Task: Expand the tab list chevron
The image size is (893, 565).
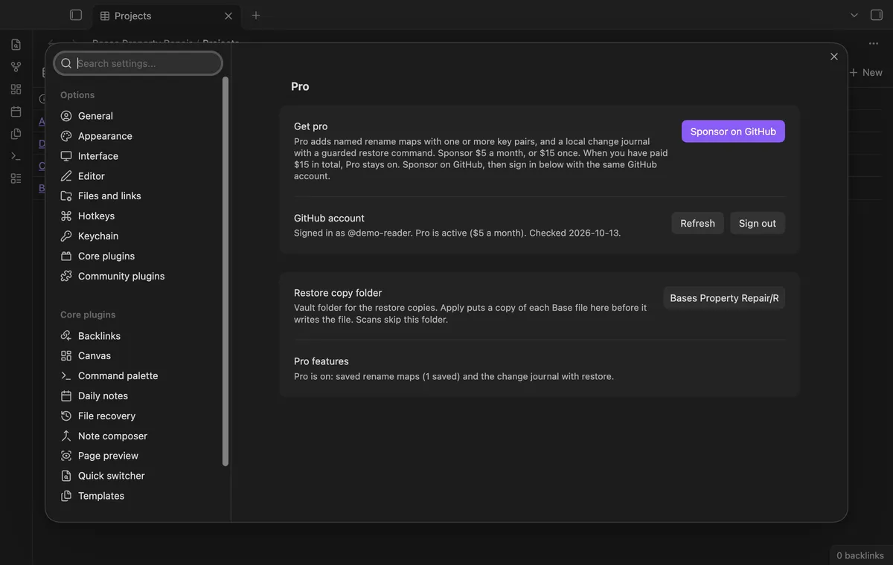Action: point(854,15)
